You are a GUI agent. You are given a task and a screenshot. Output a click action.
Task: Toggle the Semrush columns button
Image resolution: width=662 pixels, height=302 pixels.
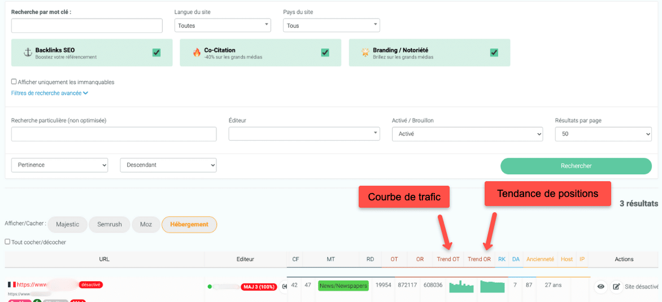pyautogui.click(x=110, y=225)
